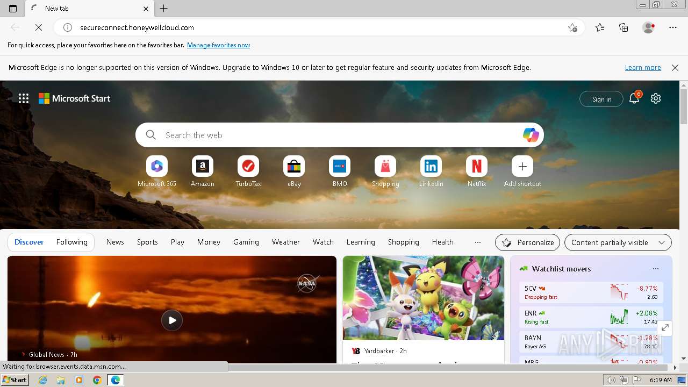Open the Amazon shortcut
The image size is (688, 387).
point(203,172)
